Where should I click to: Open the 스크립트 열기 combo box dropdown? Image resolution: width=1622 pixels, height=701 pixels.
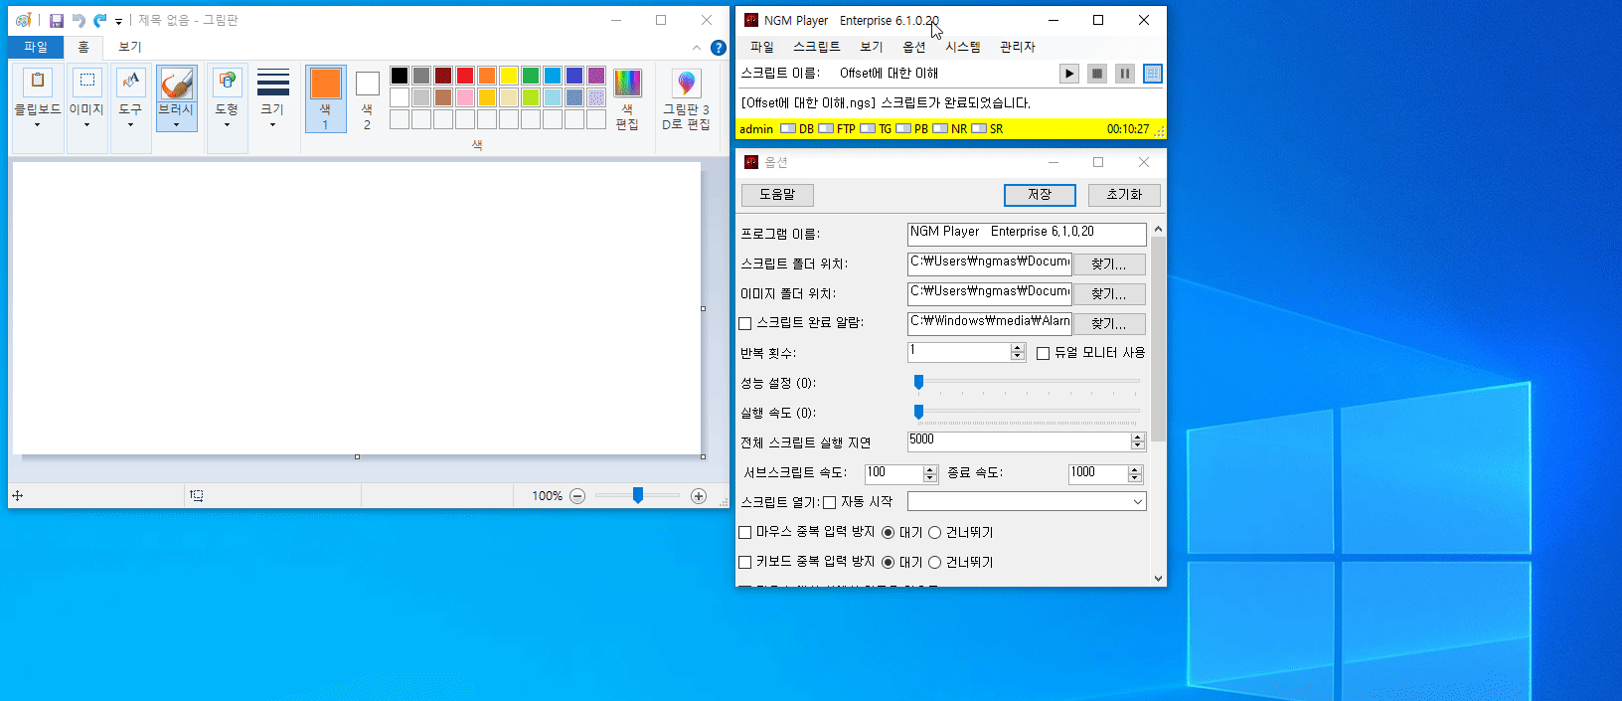[x=1137, y=502]
